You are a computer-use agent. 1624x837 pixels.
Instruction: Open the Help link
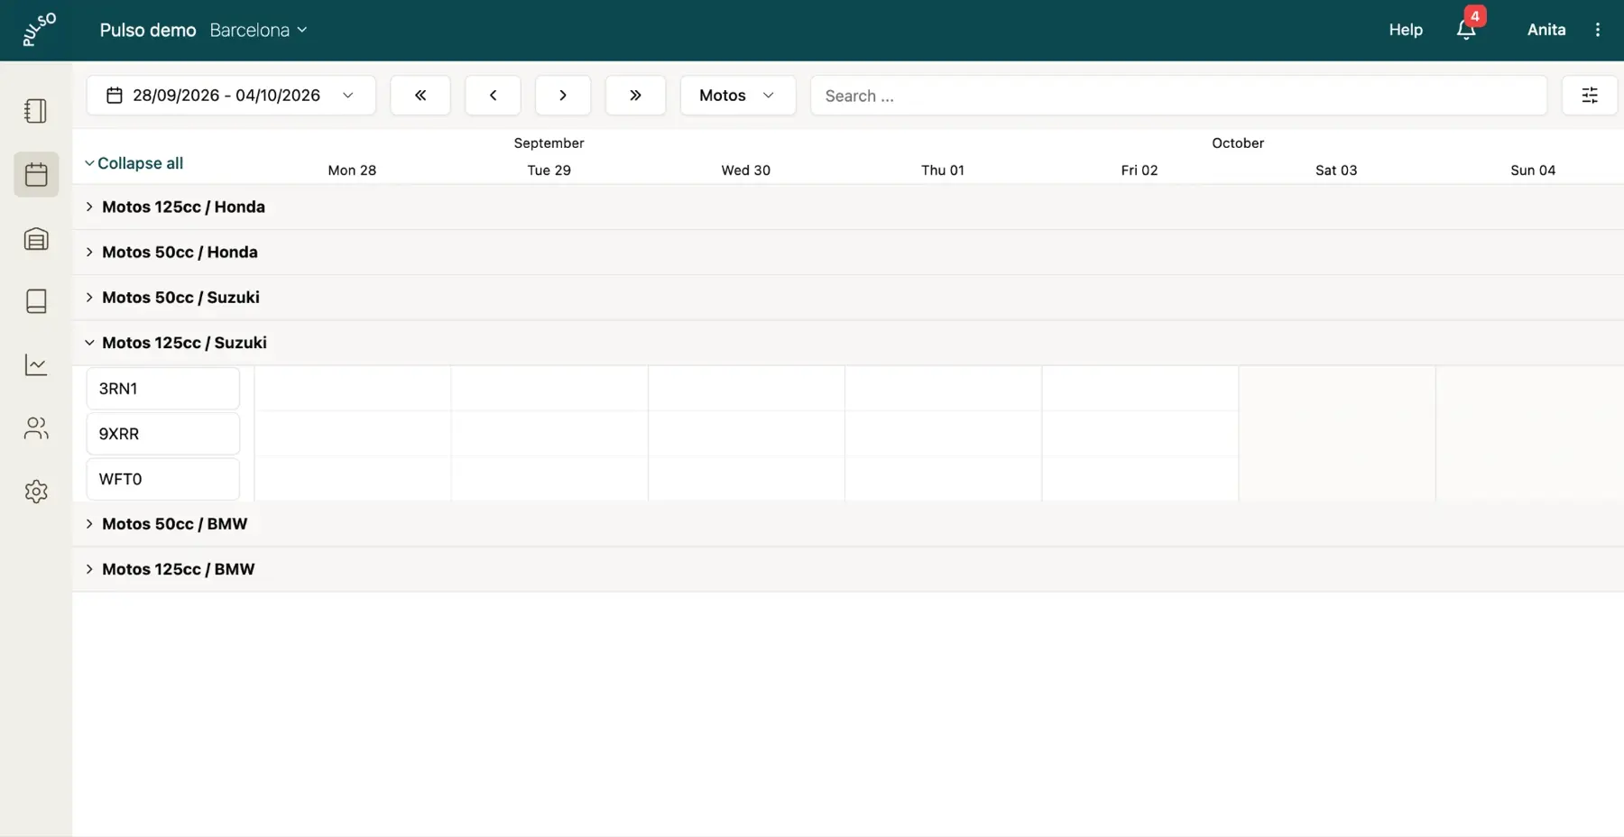(1406, 30)
